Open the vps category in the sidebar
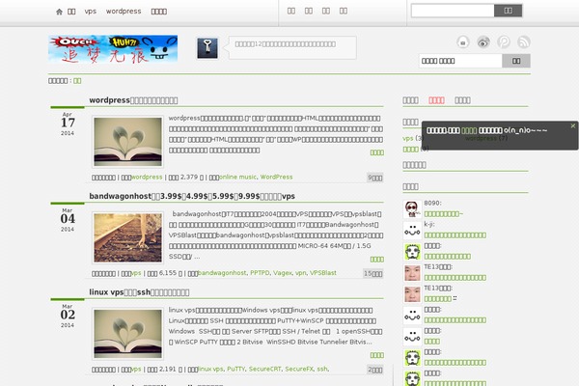This screenshot has width=579, height=386. point(408,138)
